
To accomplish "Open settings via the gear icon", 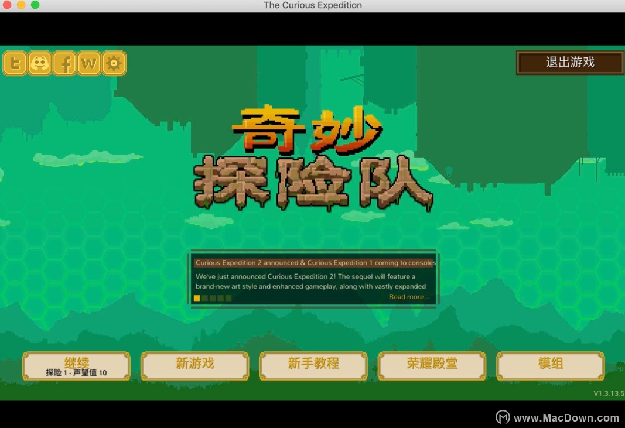I will click(x=114, y=63).
